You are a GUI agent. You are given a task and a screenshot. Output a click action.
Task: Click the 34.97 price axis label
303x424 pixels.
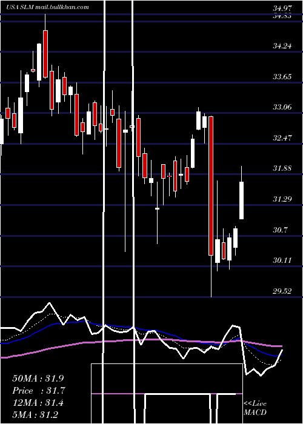[282, 8]
